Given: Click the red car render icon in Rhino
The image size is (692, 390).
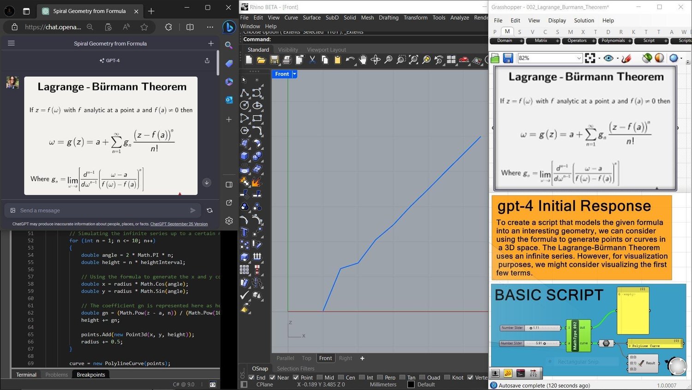Looking at the screenshot, I should pyautogui.click(x=464, y=60).
